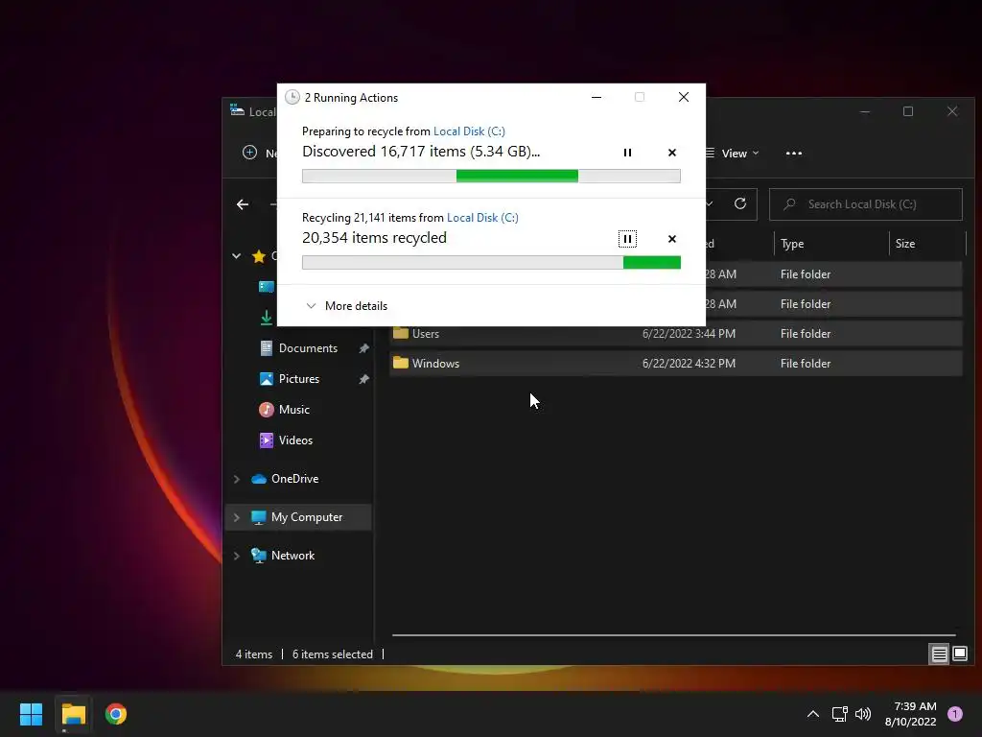Click the Search Local Disk (C:) field
The height and width of the screenshot is (737, 982).
[x=866, y=204]
